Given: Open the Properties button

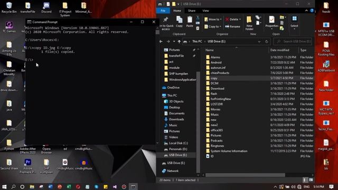Looking at the screenshot, I should point(271,22).
